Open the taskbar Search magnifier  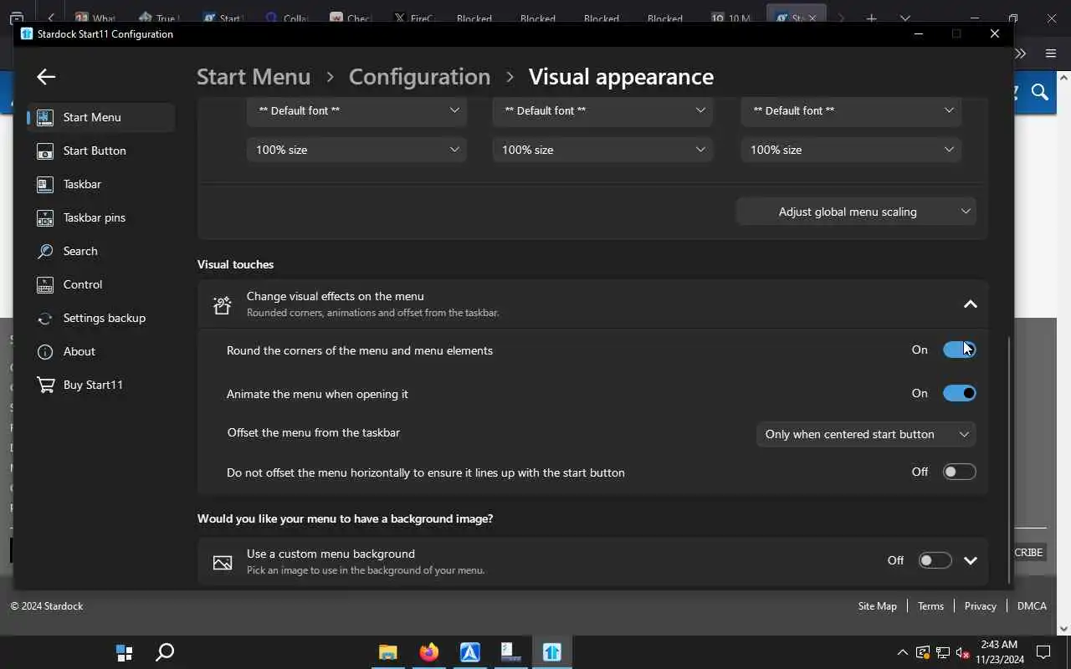pos(166,652)
